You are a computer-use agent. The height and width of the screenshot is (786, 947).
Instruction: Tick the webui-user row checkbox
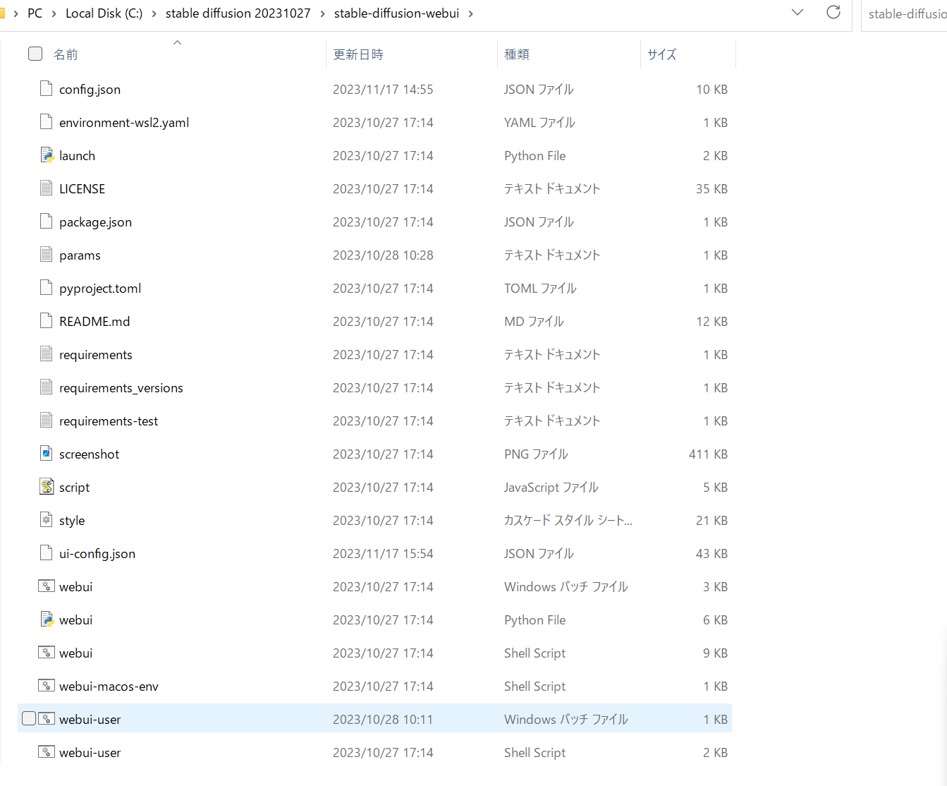point(28,718)
